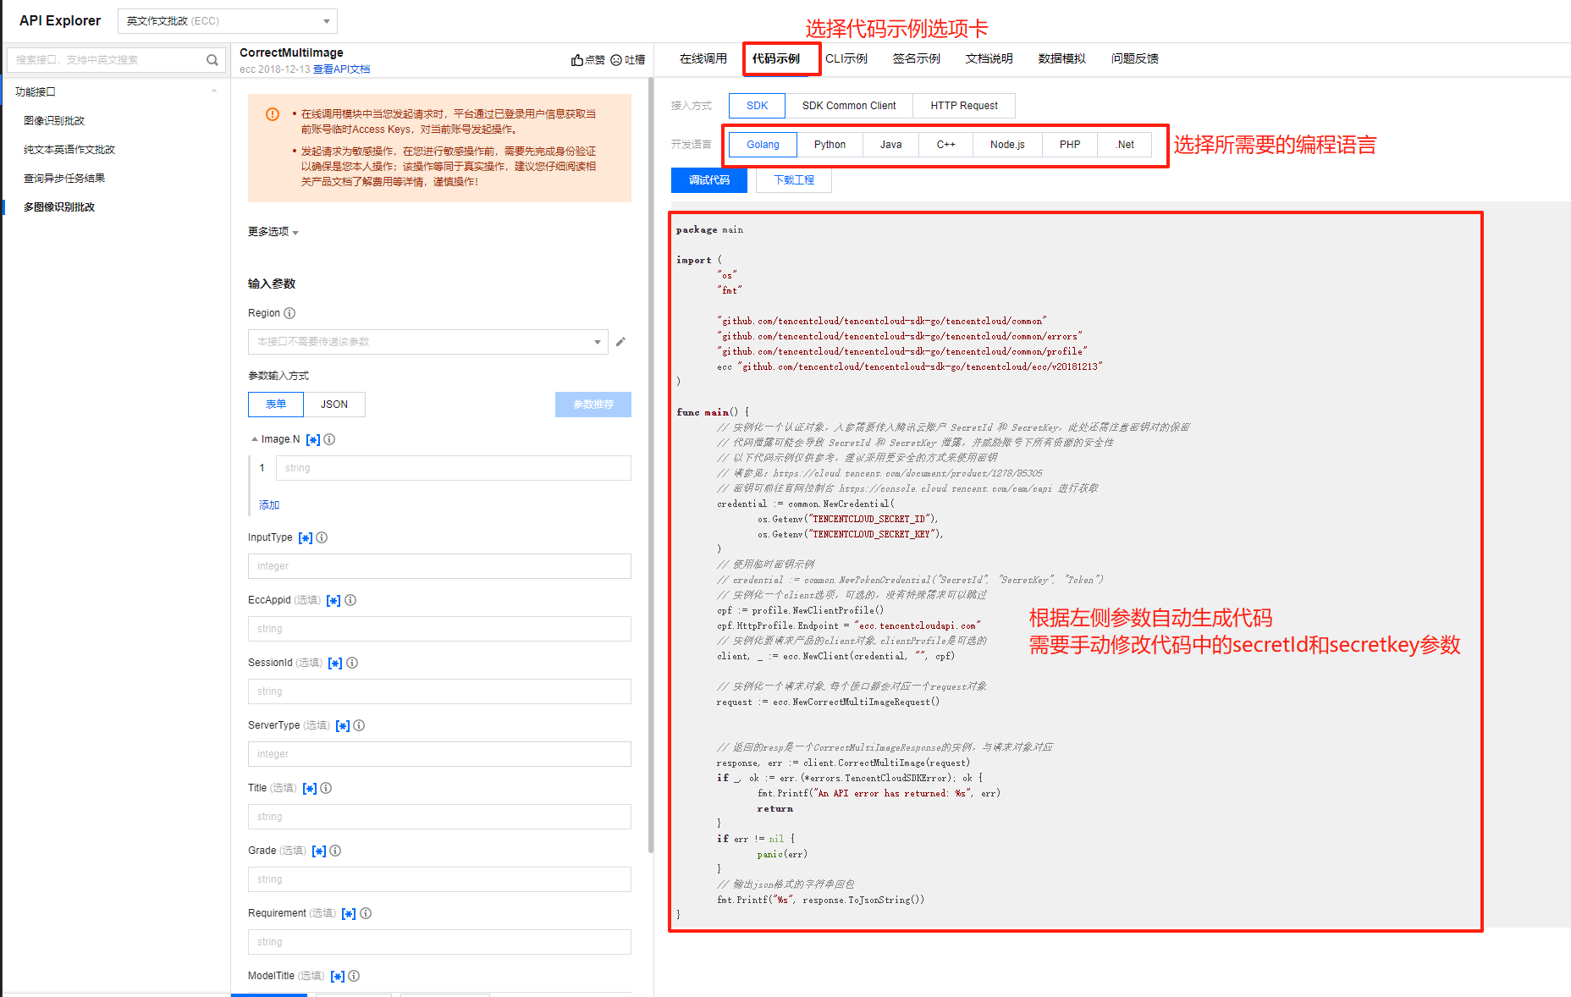Choose C++ as development language
Image resolution: width=1571 pixels, height=997 pixels.
coord(945,145)
